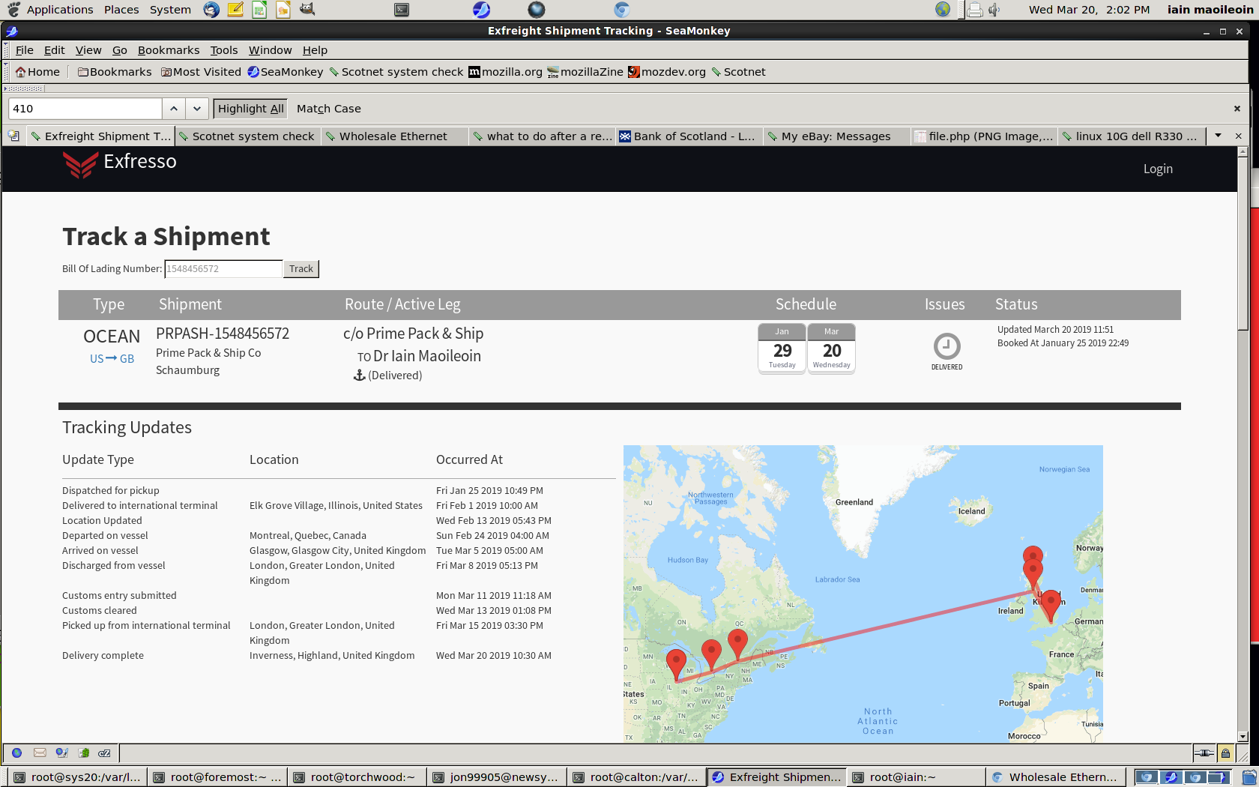Switch to the root@iain taskbar window
This screenshot has width=1259, height=787.
click(914, 777)
